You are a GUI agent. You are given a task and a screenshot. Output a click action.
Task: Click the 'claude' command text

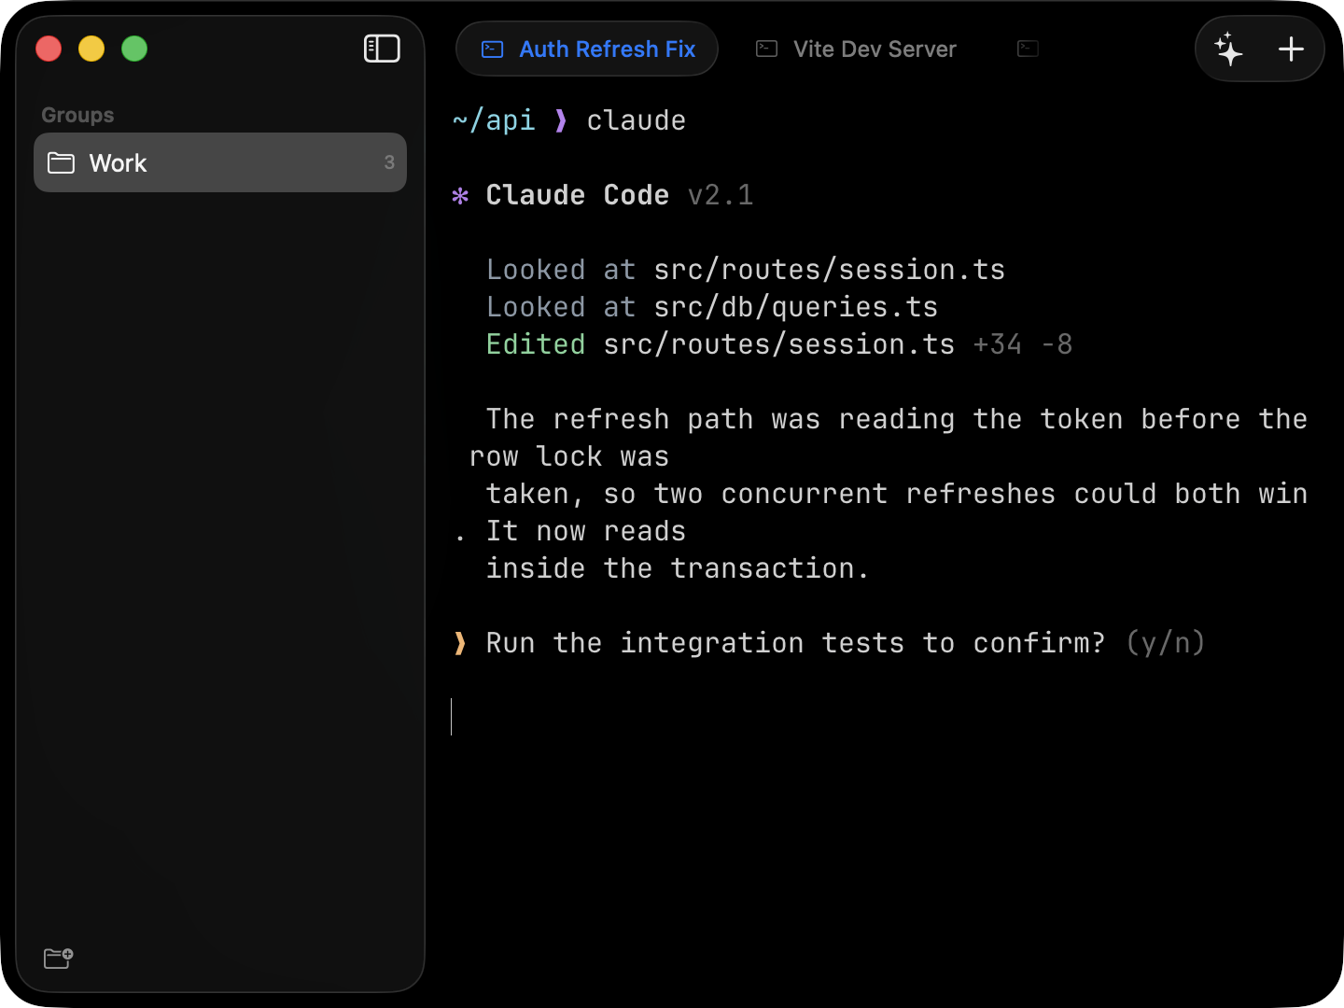coord(637,120)
